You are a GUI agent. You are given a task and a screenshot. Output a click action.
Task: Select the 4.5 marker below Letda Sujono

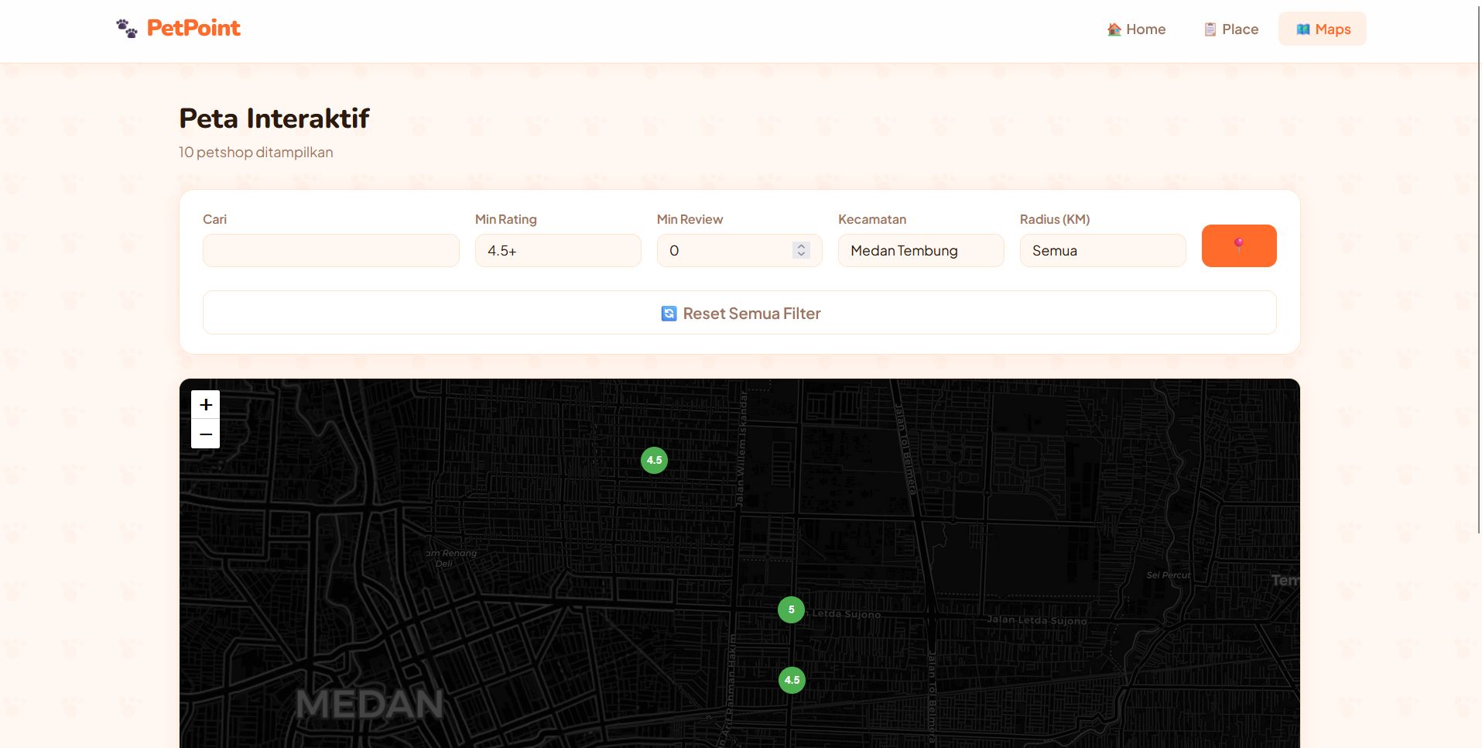pos(792,680)
